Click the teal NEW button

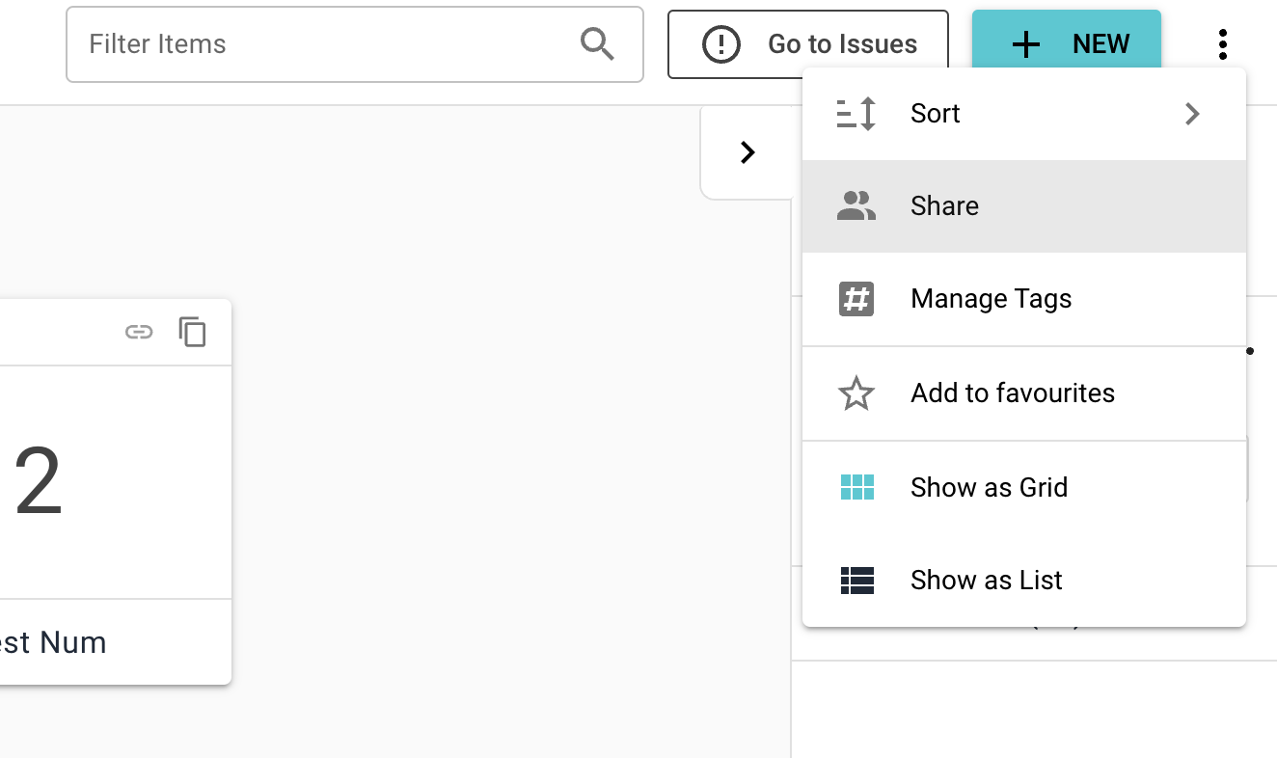point(1066,44)
